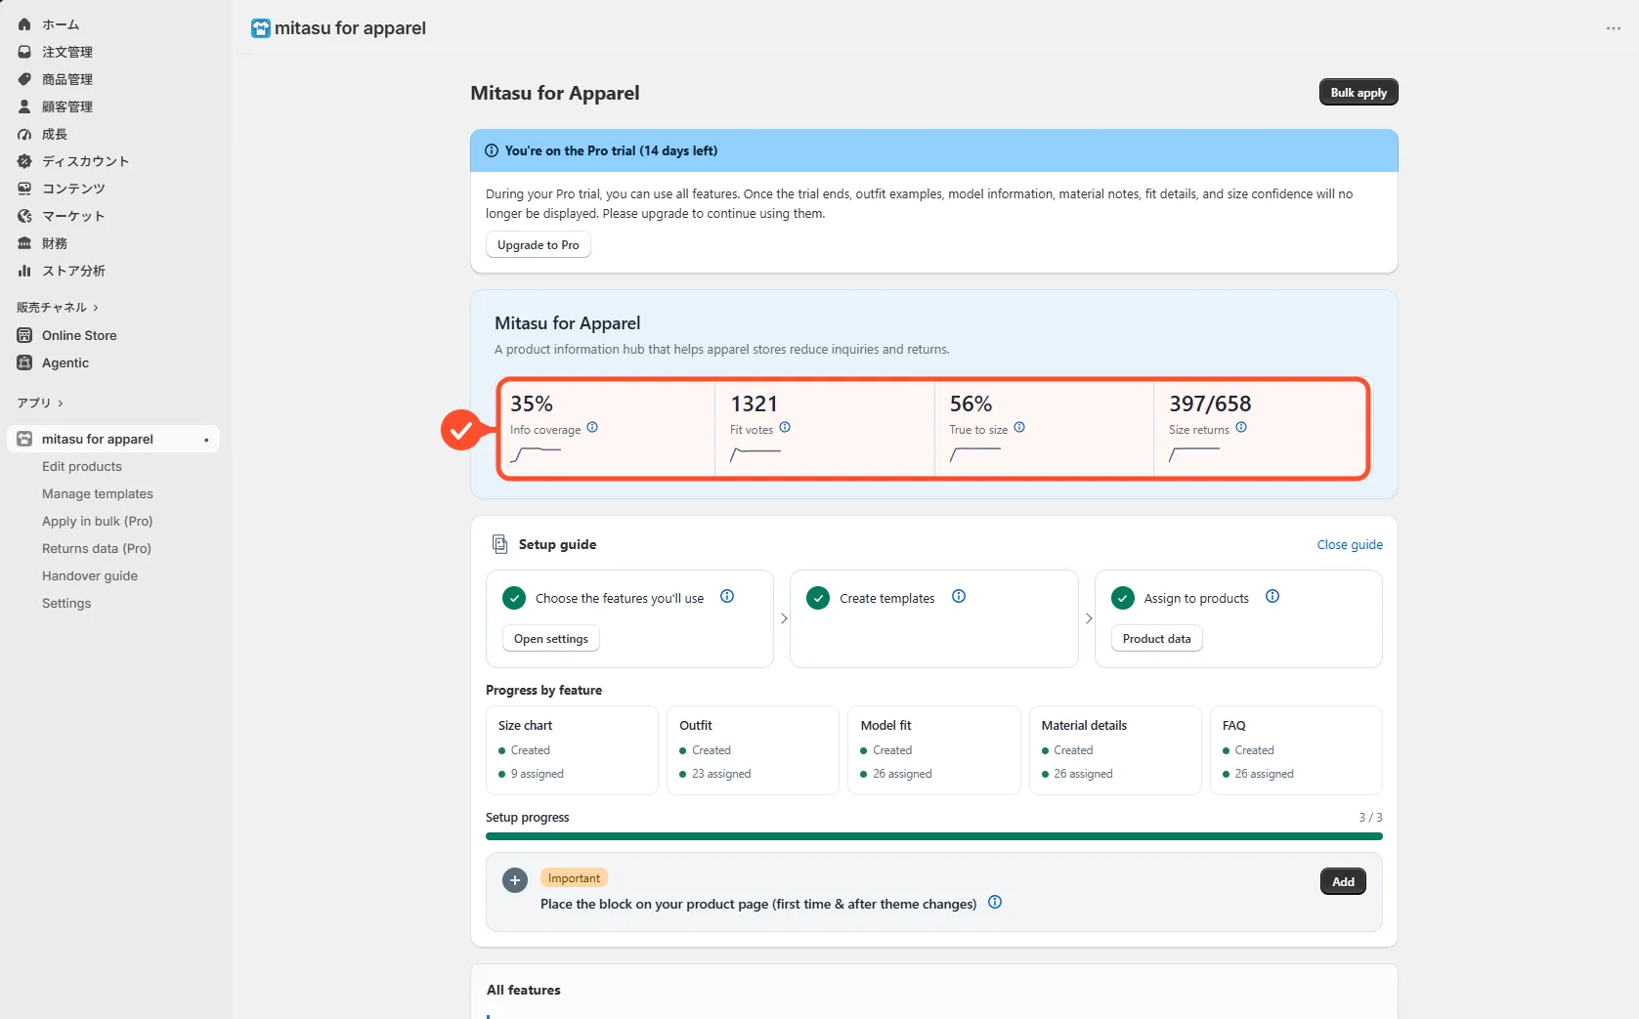Open the 注文管理 orders icon
This screenshot has height=1019, width=1639.
[24, 52]
